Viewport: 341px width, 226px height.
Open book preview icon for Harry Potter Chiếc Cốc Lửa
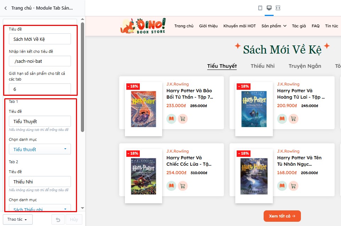171,186
